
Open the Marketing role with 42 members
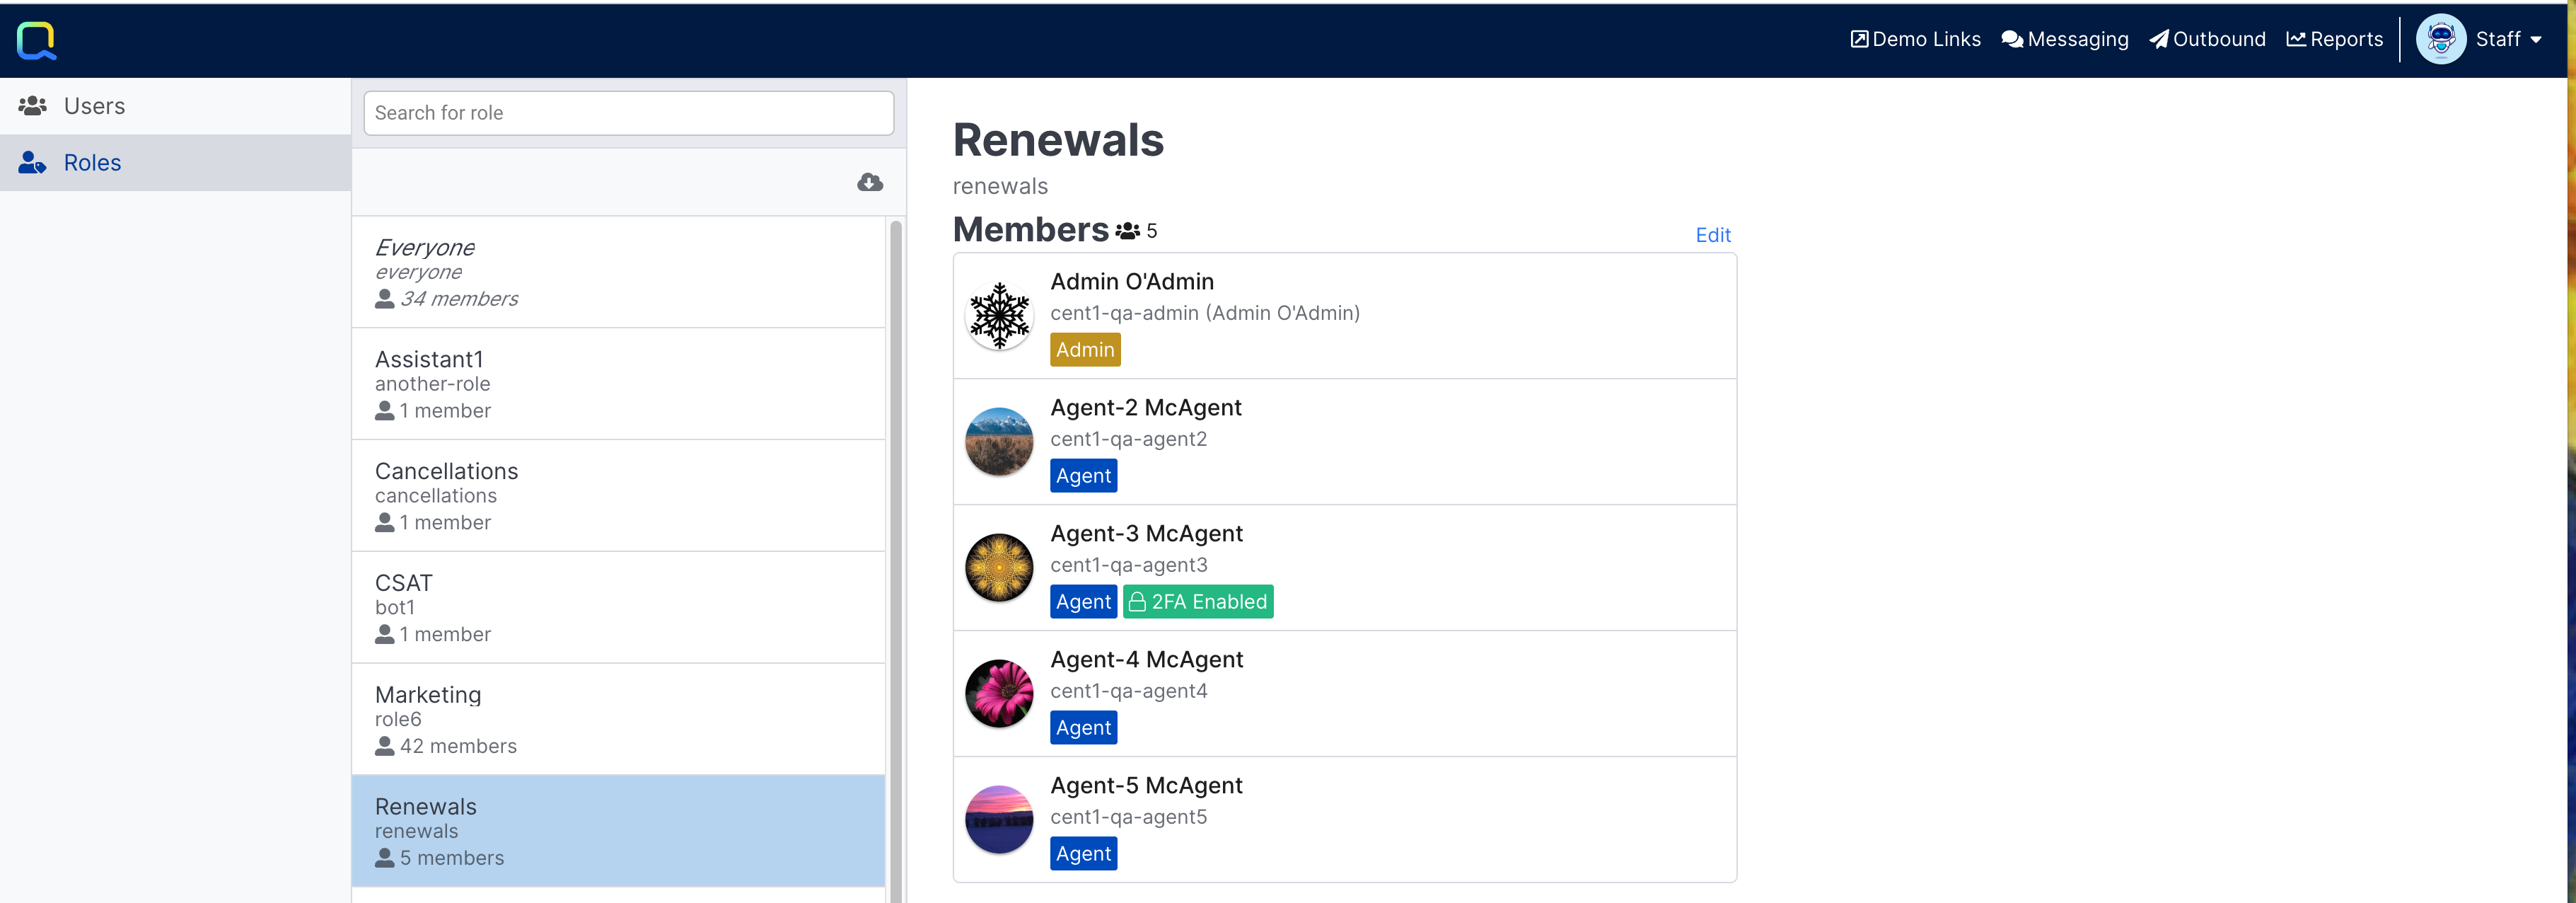pos(618,719)
